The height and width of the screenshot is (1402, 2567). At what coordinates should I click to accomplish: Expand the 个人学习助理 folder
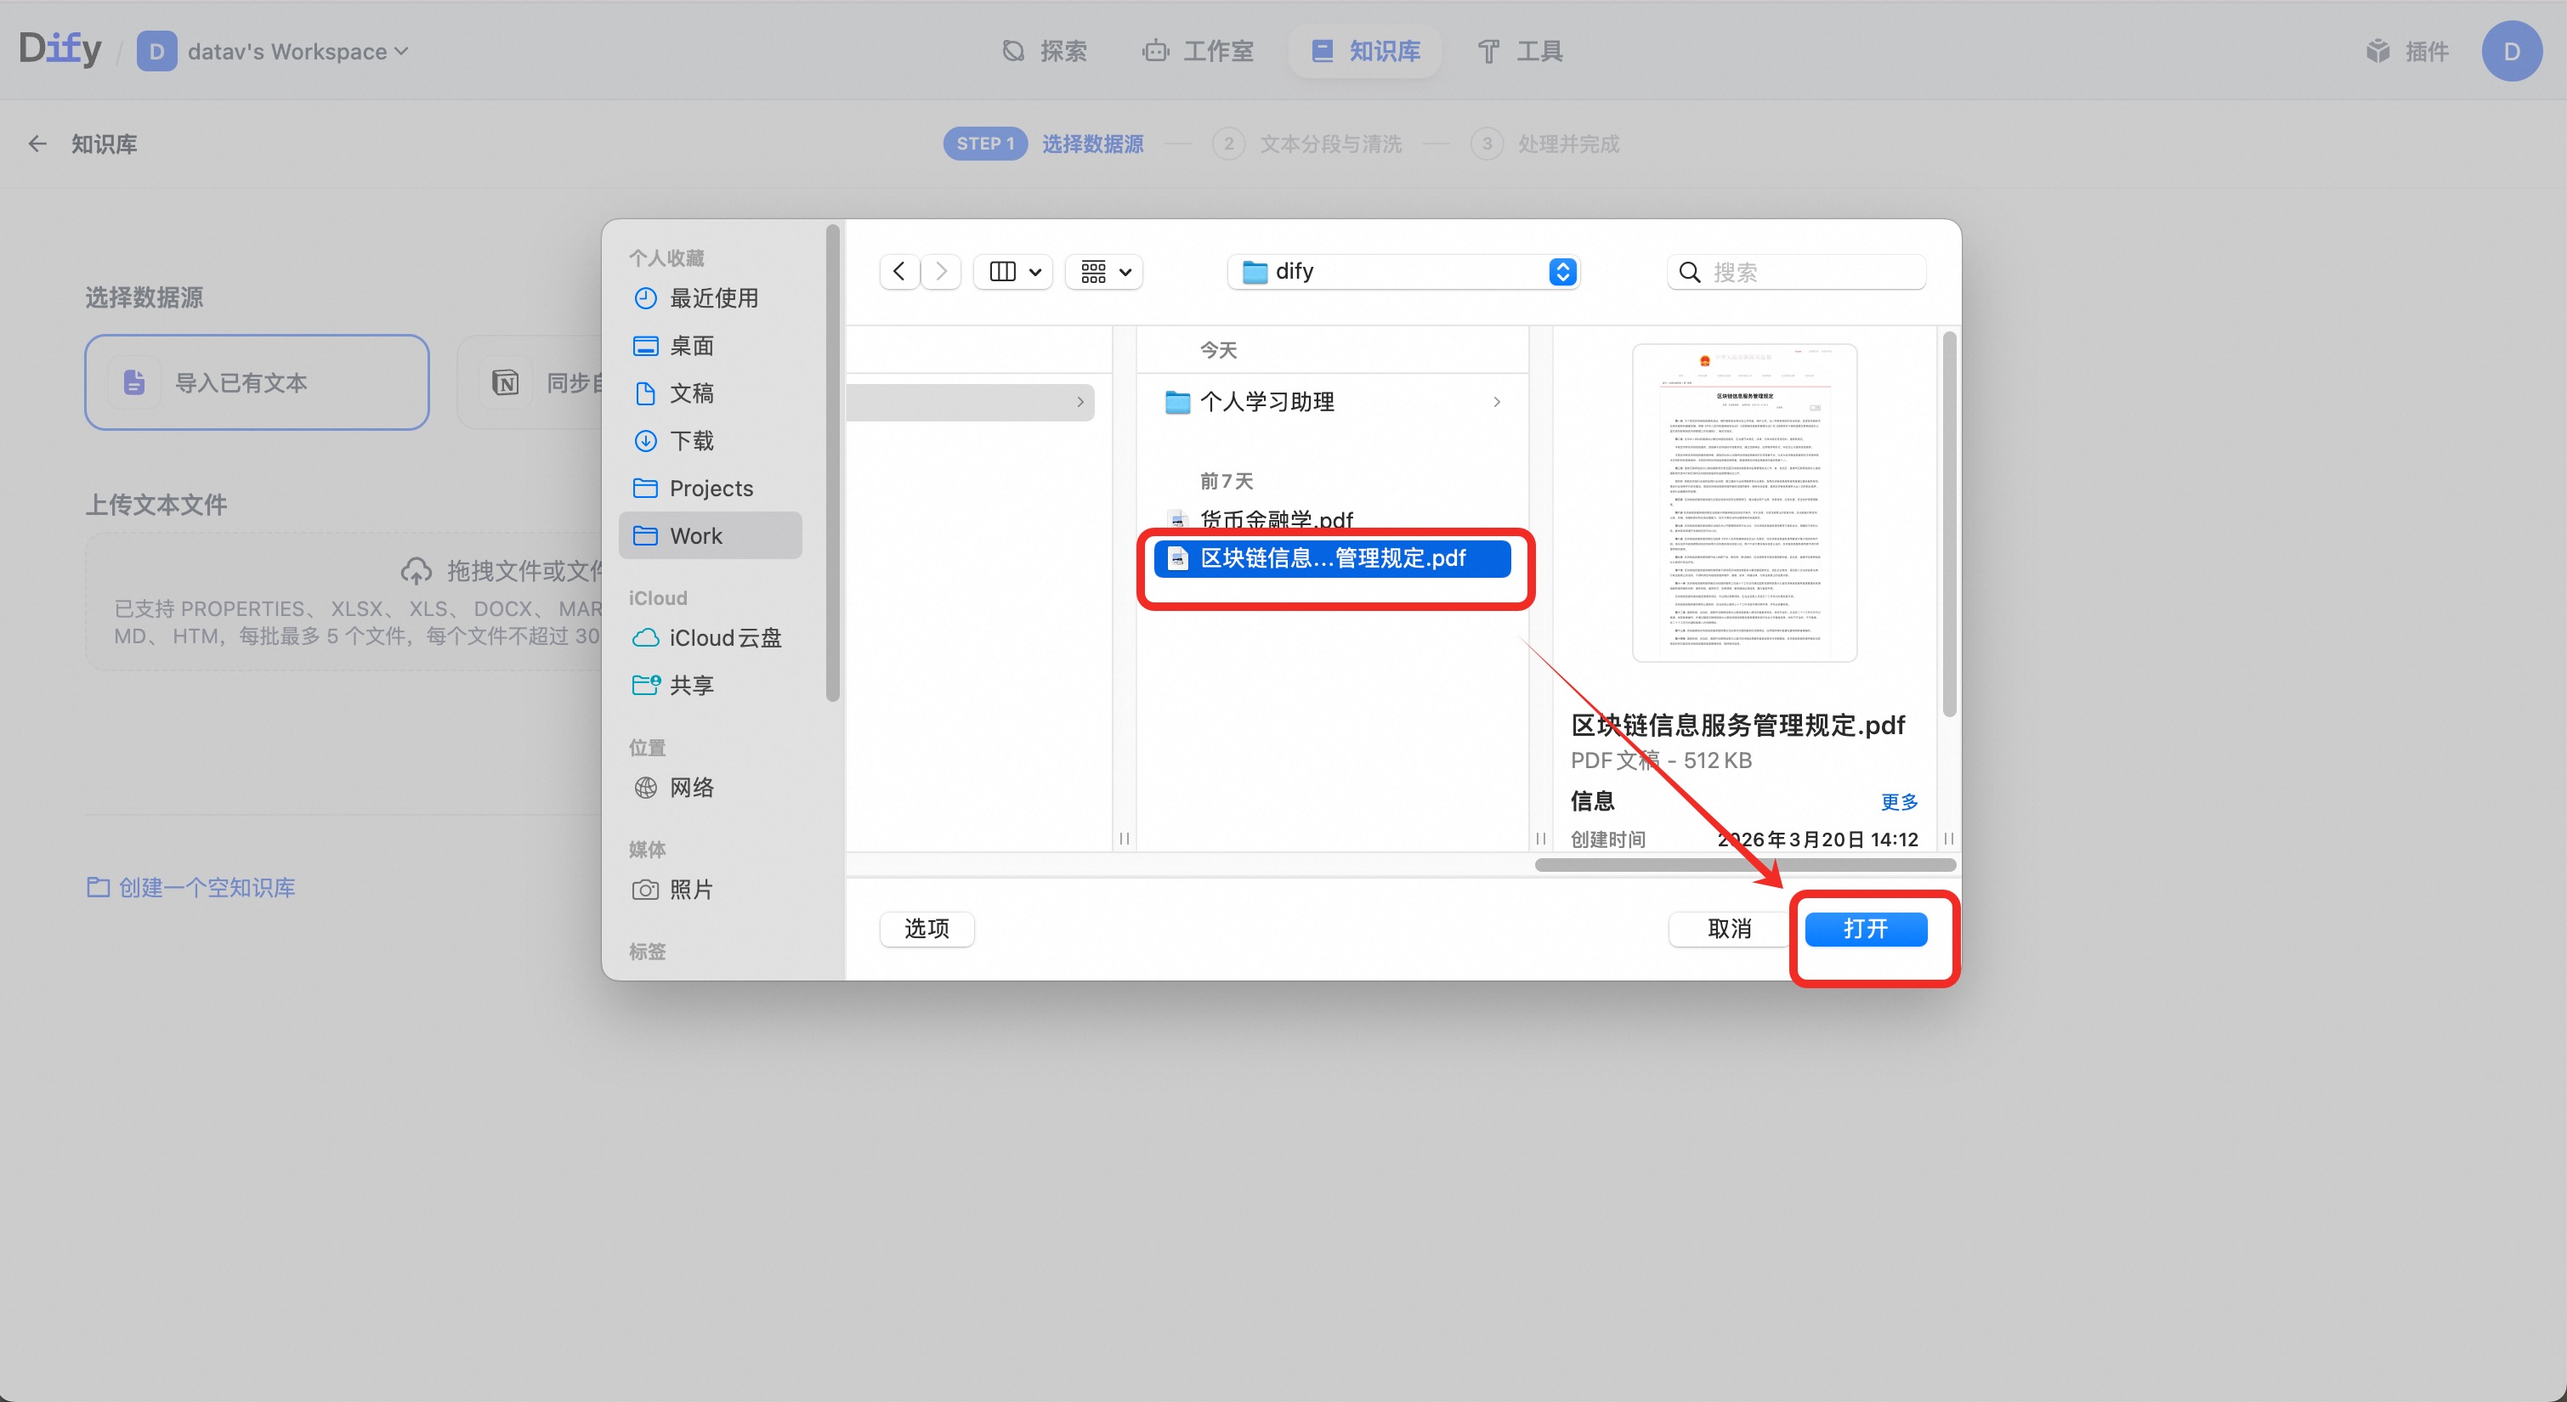(1266, 402)
